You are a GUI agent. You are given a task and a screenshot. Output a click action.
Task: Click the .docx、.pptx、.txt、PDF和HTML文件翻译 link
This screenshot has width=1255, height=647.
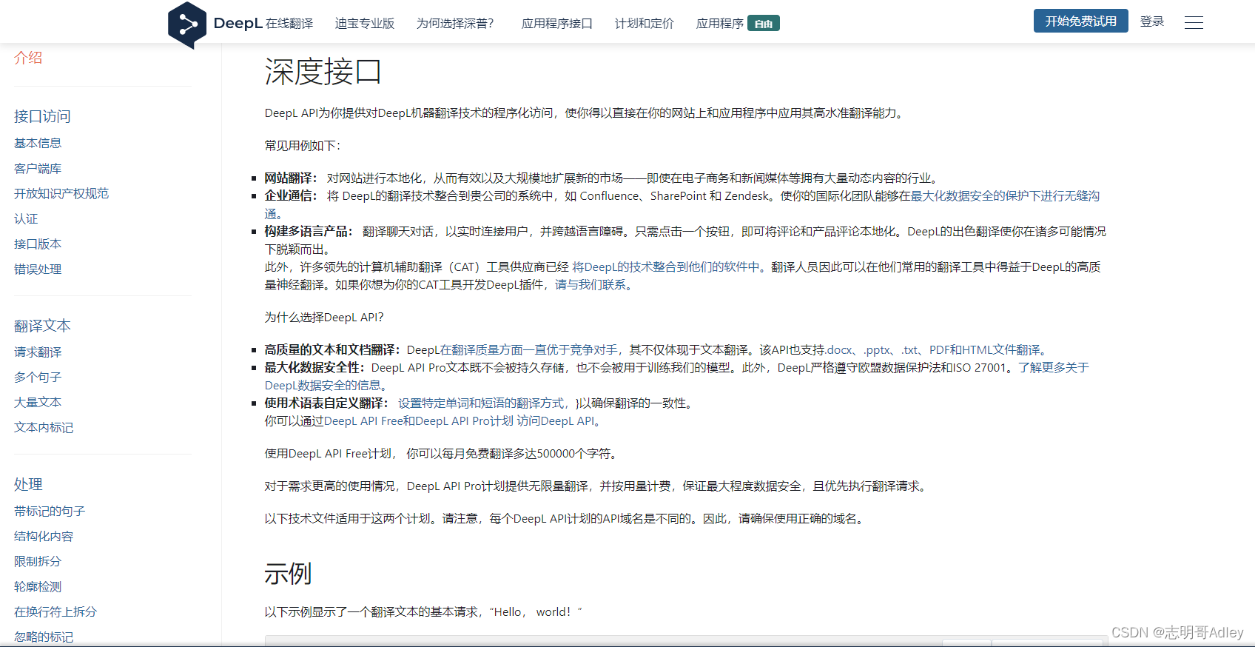pyautogui.click(x=934, y=350)
